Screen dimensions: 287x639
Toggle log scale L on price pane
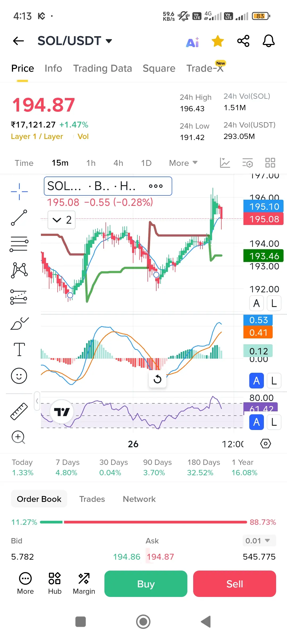(x=274, y=303)
